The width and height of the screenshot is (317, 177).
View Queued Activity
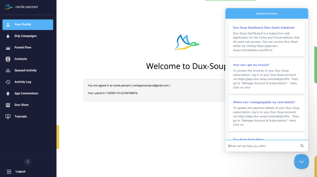[28, 71]
